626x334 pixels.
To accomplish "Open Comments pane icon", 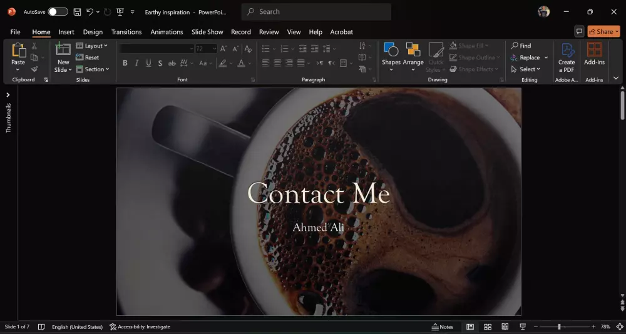I will click(x=579, y=31).
